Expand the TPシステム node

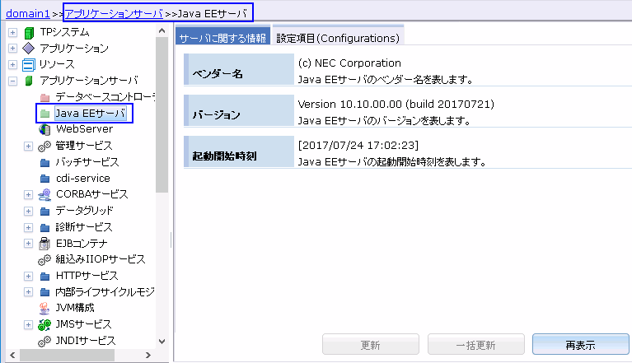[x=13, y=32]
